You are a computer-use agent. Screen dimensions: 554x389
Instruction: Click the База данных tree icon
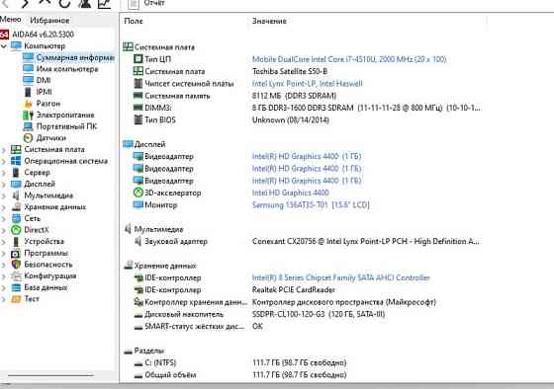pos(16,287)
